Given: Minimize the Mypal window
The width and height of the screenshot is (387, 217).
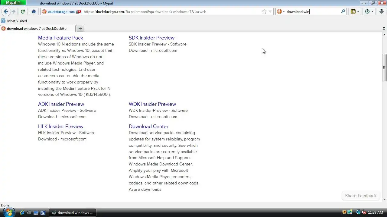Looking at the screenshot, I should (x=364, y=3).
